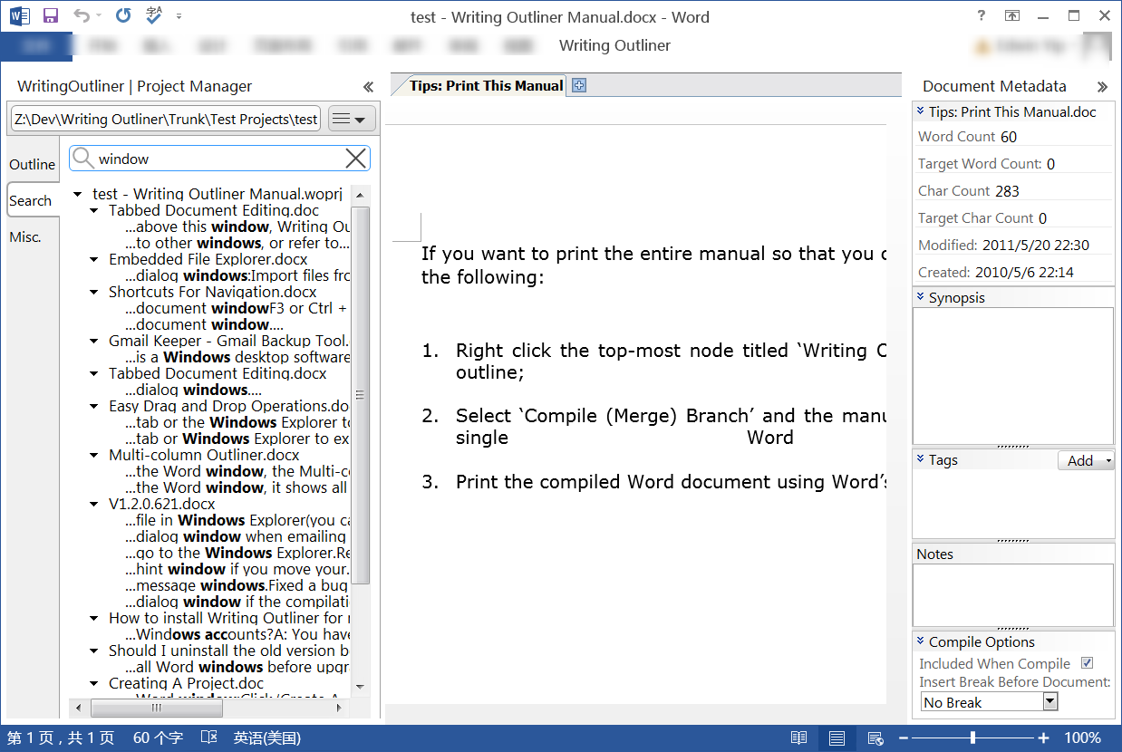Click into the search field containing 'window'
Image resolution: width=1122 pixels, height=752 pixels.
click(x=219, y=159)
